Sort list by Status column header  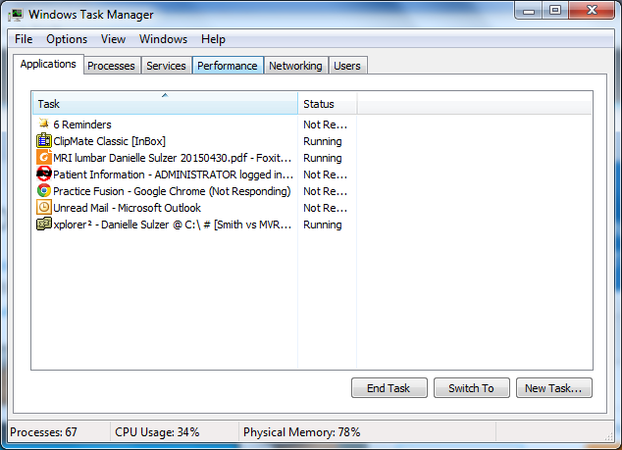tap(328, 103)
